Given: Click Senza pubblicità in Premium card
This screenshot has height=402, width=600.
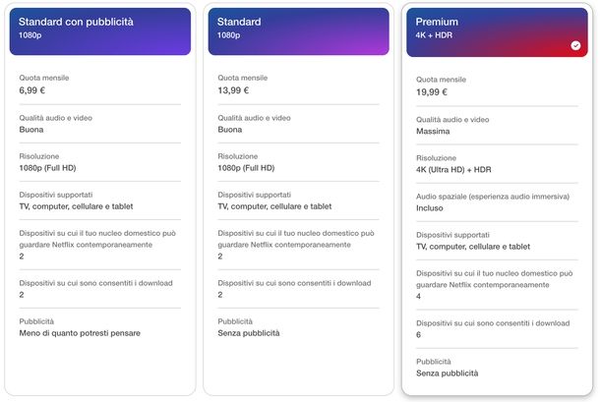Looking at the screenshot, I should click(x=447, y=373).
